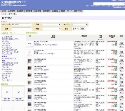Screen dimensions: 125x111
Task: Focus the キーワード keyword input field
Action: click(x=22, y=25)
